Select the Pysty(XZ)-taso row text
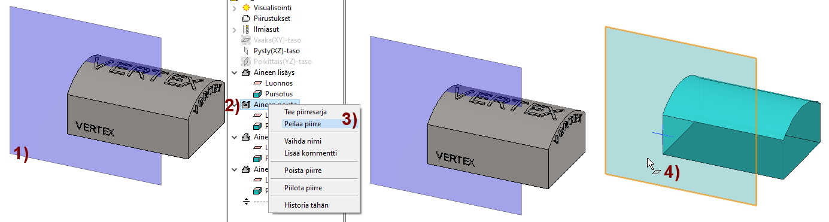This screenshot has height=222, width=829. 277,51
